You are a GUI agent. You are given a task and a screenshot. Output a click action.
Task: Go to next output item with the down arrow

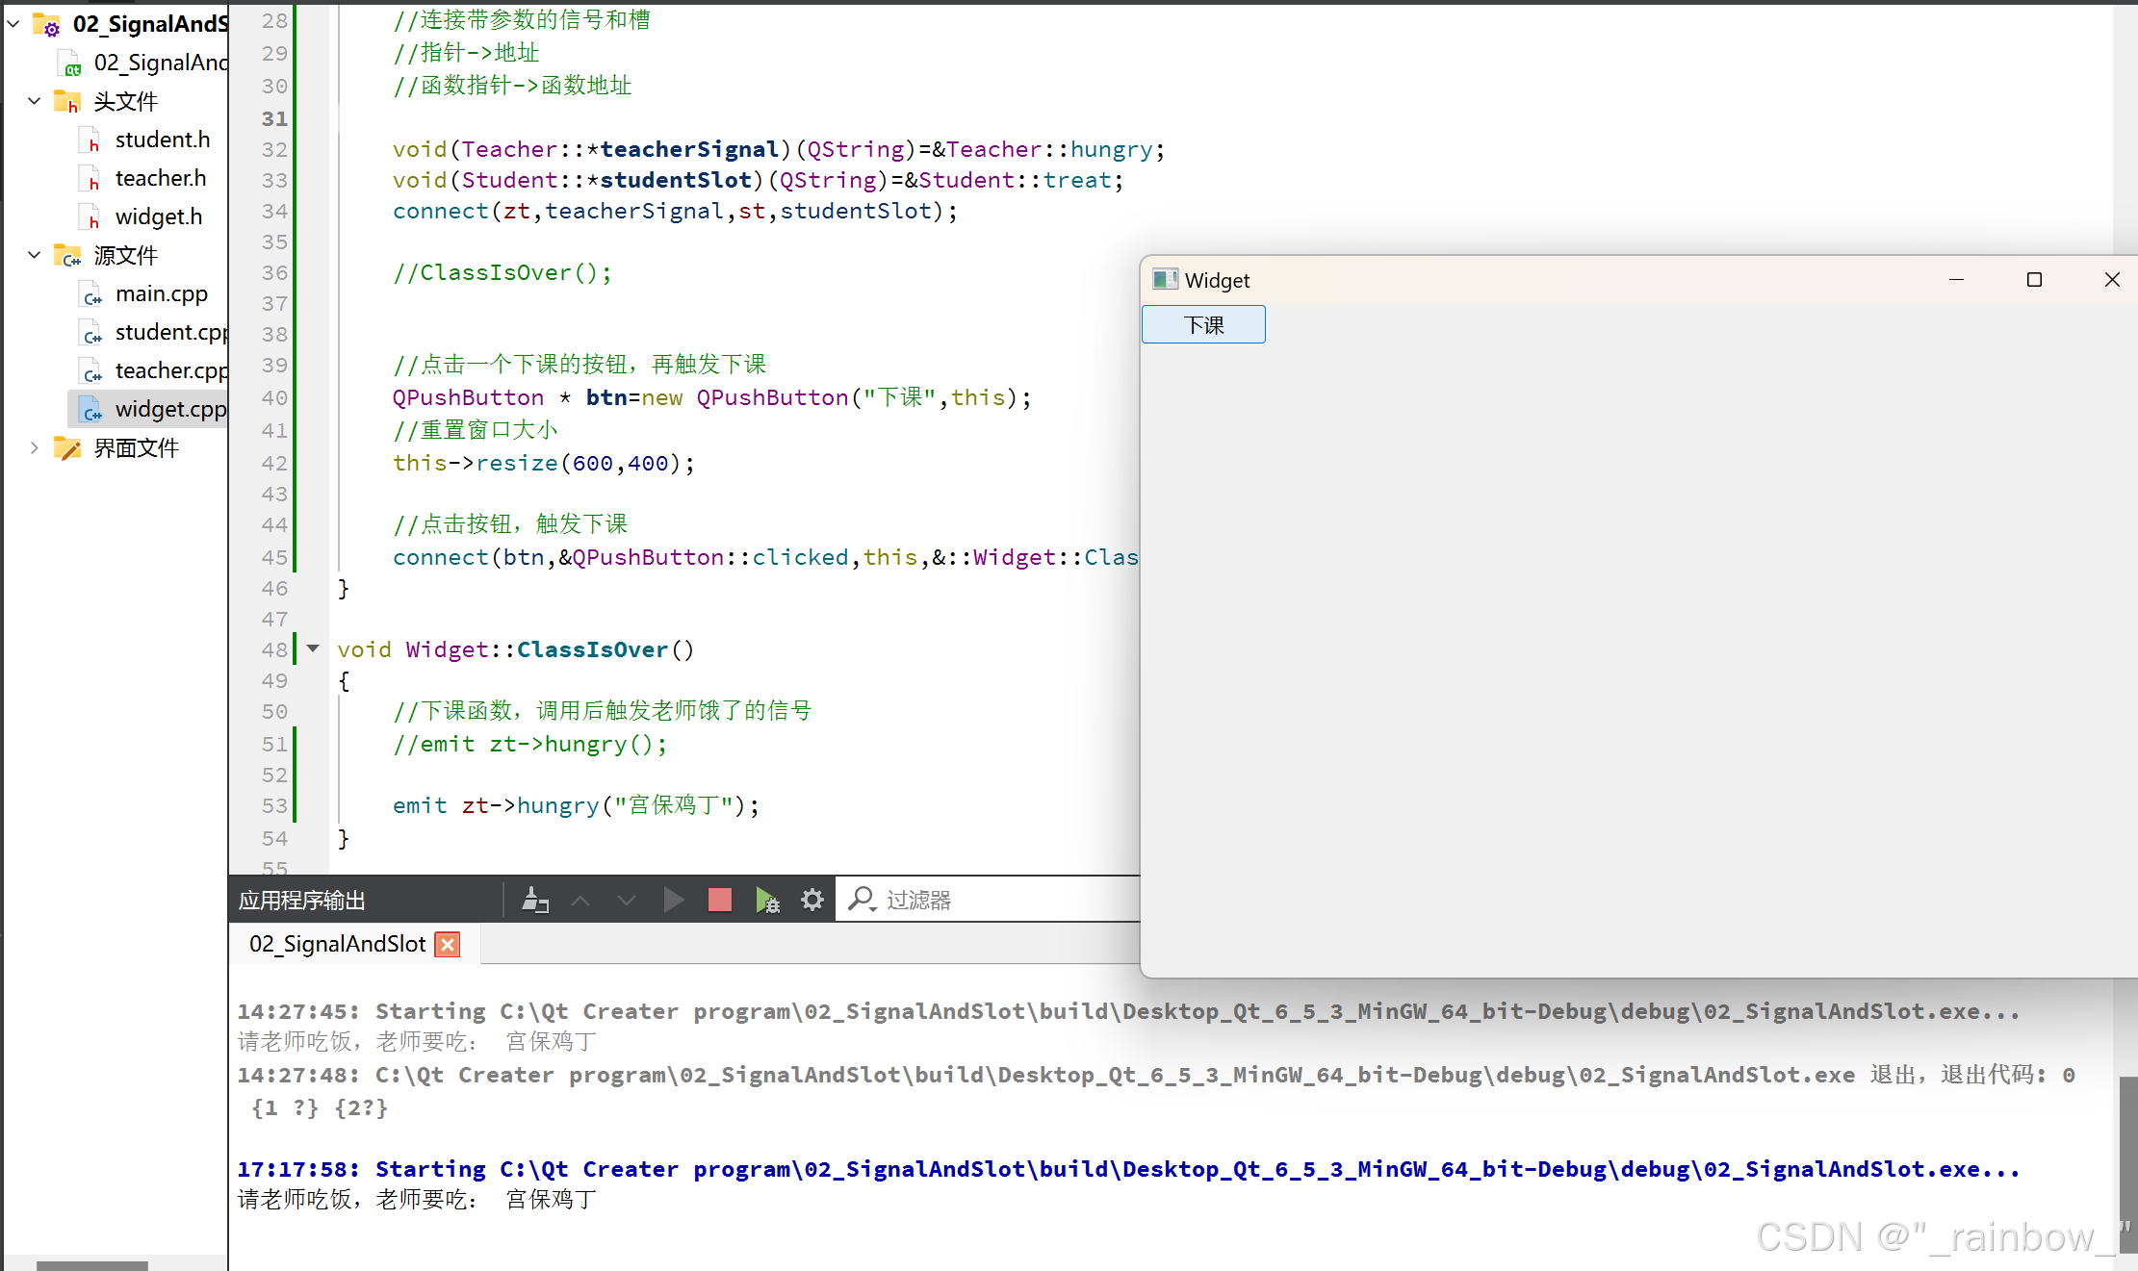(627, 901)
